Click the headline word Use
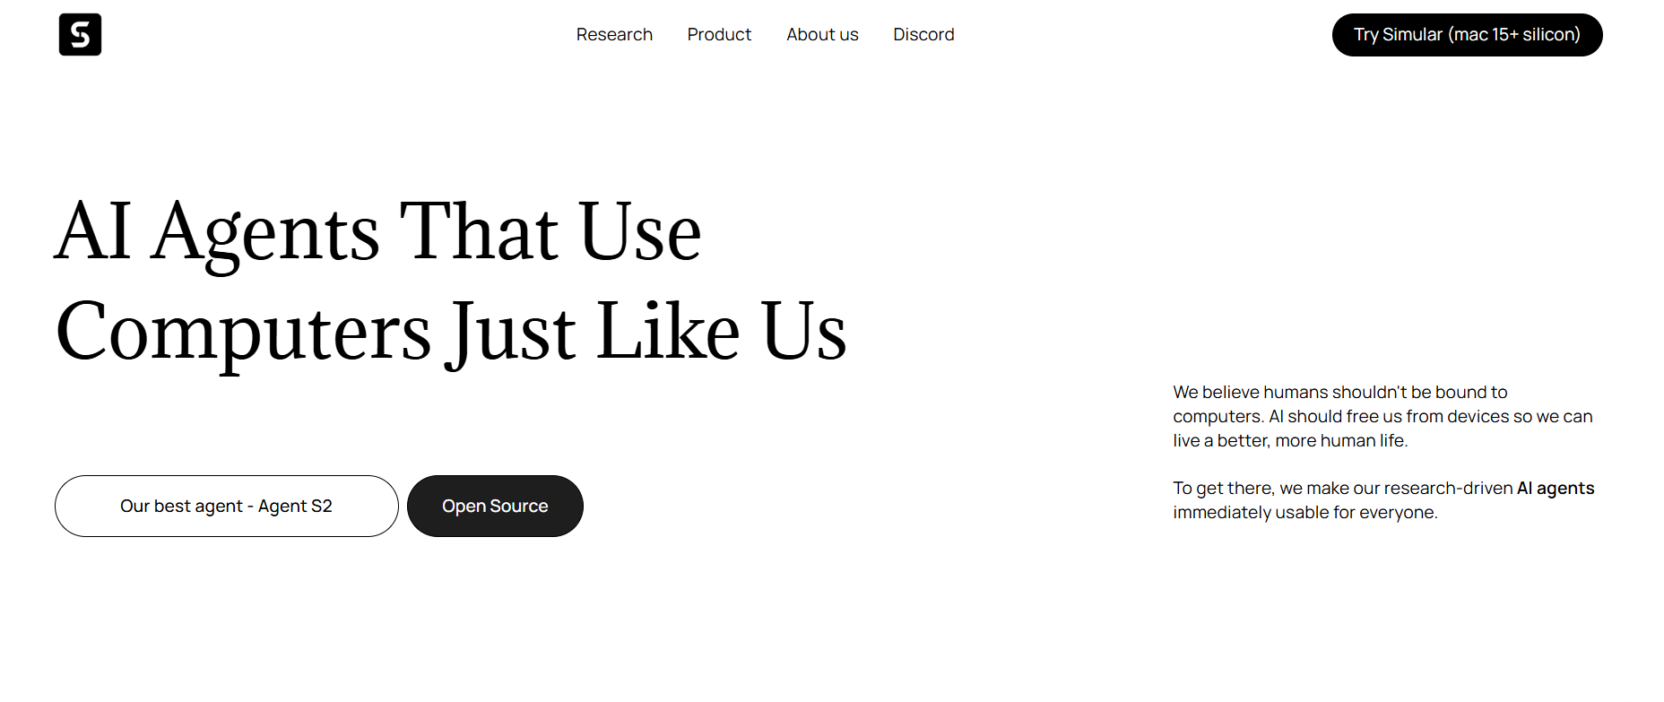Image resolution: width=1664 pixels, height=702 pixels. click(x=639, y=232)
